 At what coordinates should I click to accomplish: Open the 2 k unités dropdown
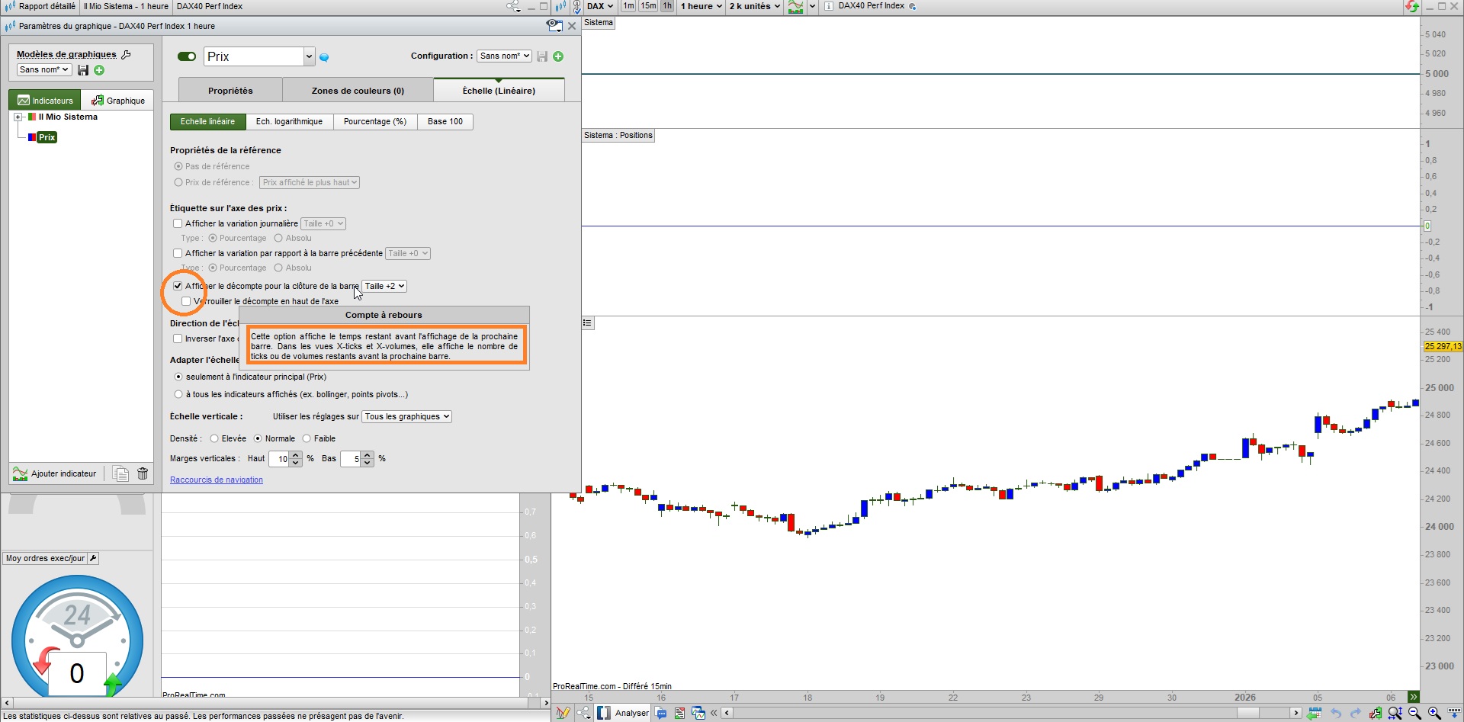click(754, 6)
